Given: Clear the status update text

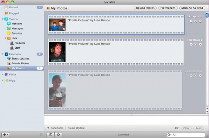Looking at the screenshot, I should 186,128.
